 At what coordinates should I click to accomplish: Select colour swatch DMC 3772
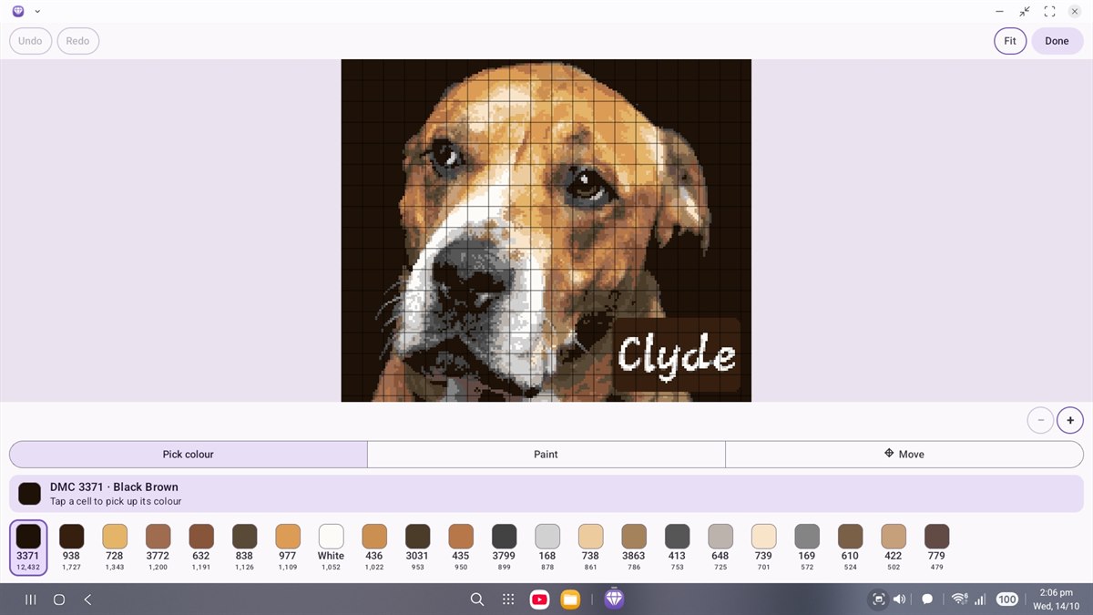[158, 548]
